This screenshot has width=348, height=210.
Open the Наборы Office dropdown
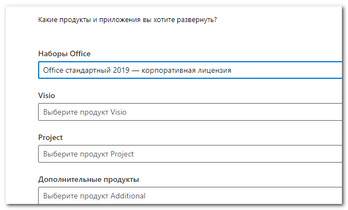190,70
